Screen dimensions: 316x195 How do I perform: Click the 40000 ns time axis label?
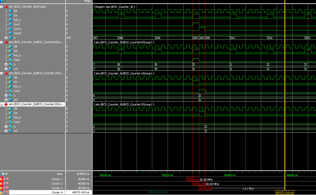105,175
